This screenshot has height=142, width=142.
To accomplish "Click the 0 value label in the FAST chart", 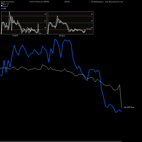I will (x=40, y=34).
